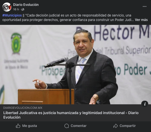The image size is (151, 132).
Task: Click the university crest in photo
Action: tap(16, 44)
